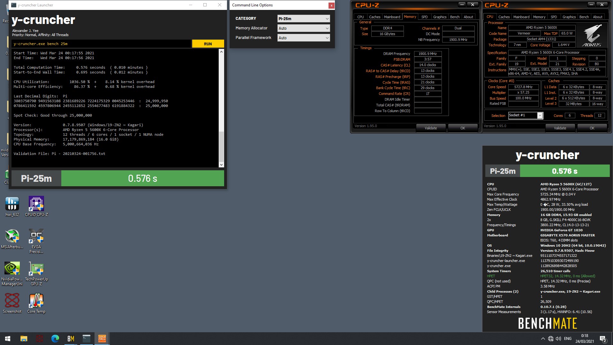Switch to the CPU-Z taskbar icon
613x345 pixels.
pos(102,339)
